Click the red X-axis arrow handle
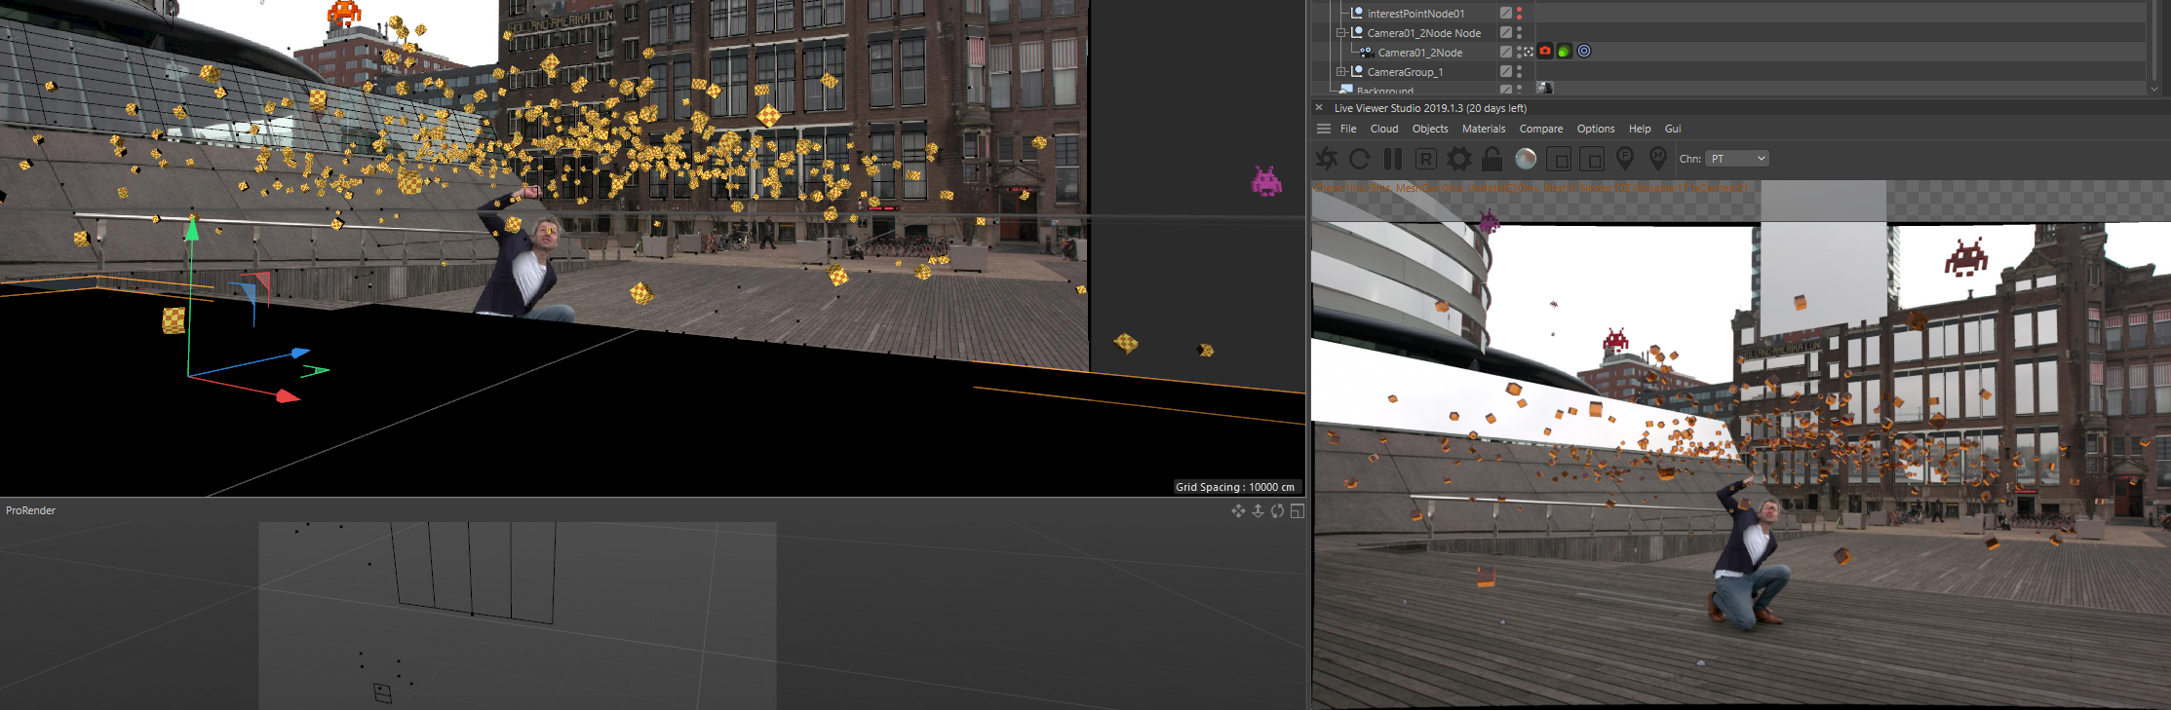Screen dimensions: 2171x710 288,396
